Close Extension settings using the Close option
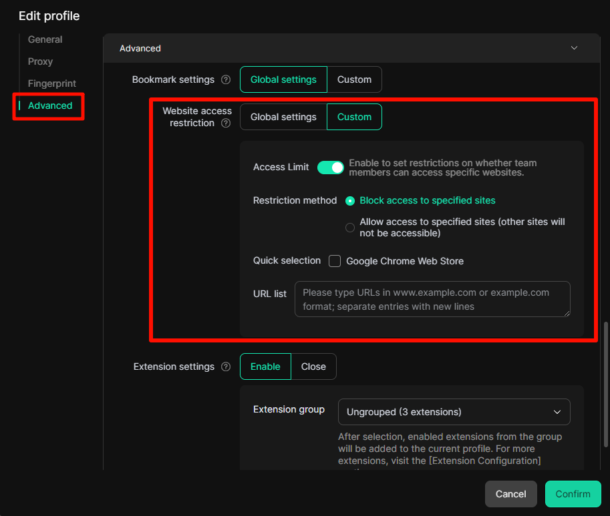The width and height of the screenshot is (610, 516). coord(313,366)
